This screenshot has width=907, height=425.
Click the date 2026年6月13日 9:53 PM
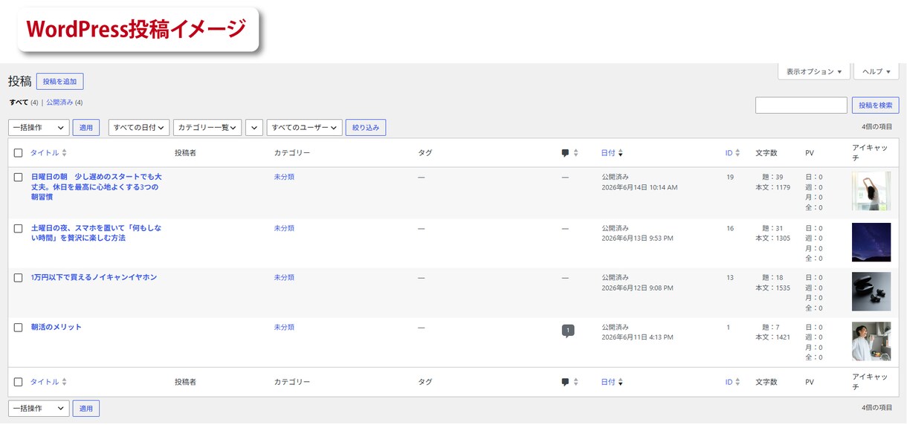(x=637, y=239)
